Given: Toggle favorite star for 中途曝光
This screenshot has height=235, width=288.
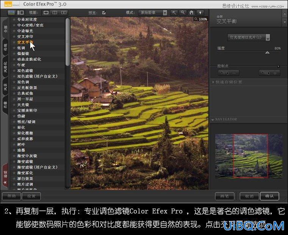Looking at the screenshot, I should pos(14,31).
